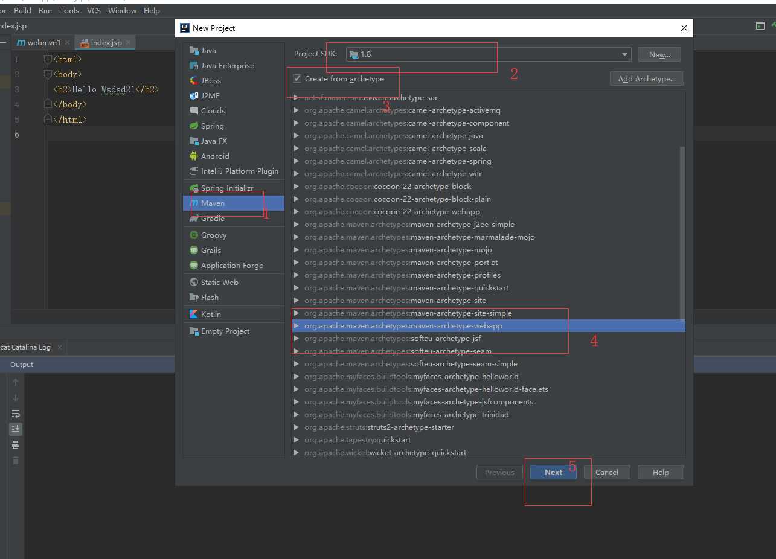This screenshot has width=776, height=559.
Task: Choose the Kotlin icon
Action: pyautogui.click(x=193, y=315)
